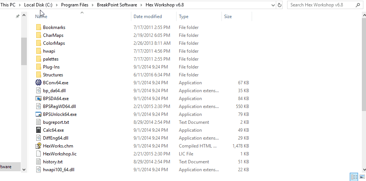Sort by Type column header
Screen dimensions: 366x181
click(x=183, y=17)
